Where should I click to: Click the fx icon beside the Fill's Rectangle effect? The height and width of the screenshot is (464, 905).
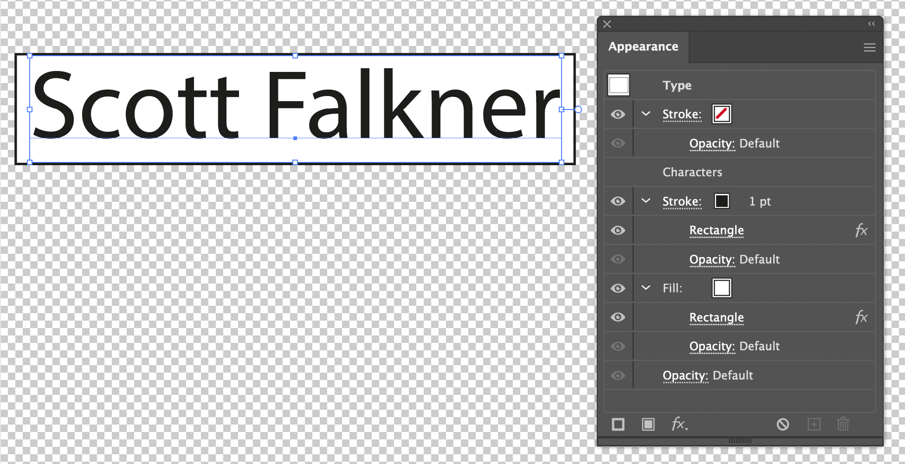pos(861,317)
